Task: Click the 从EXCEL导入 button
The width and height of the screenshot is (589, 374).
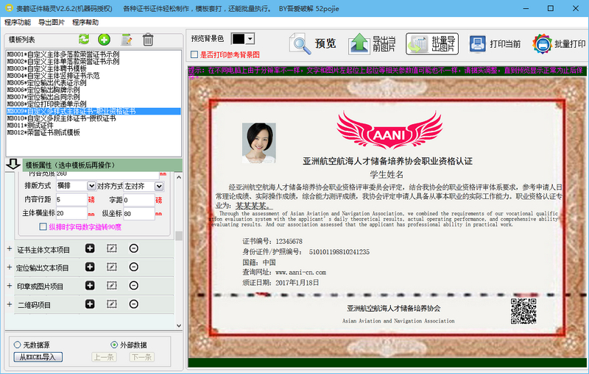Action: click(x=38, y=357)
